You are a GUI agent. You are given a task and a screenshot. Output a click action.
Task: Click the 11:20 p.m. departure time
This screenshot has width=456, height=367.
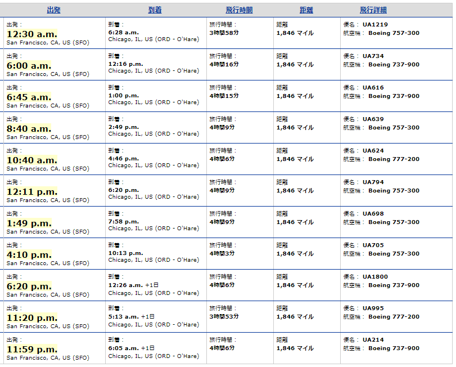[x=32, y=318]
